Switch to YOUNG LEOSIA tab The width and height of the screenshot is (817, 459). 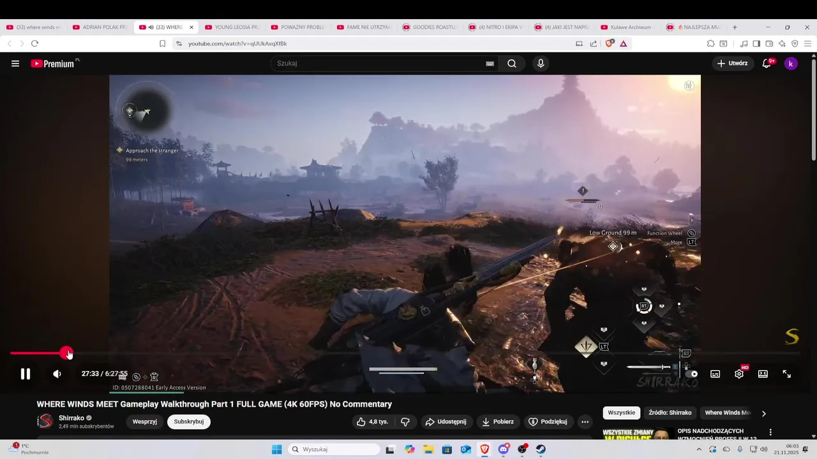coord(232,27)
